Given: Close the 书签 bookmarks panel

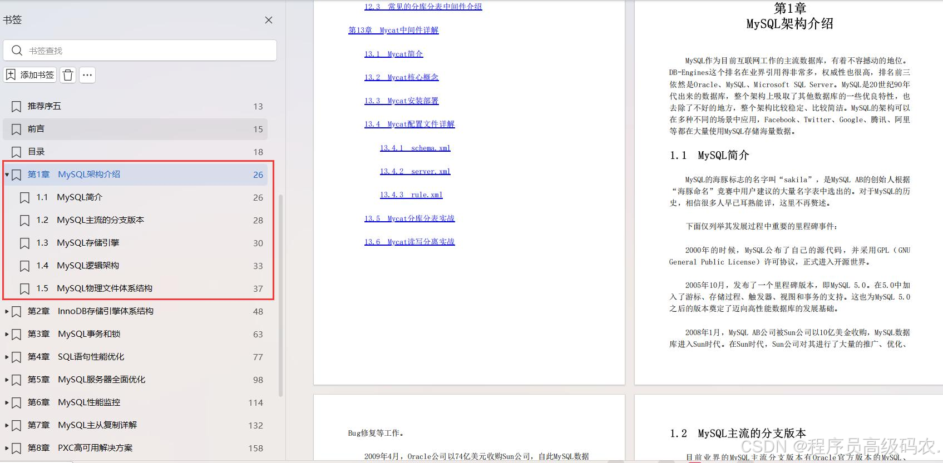Looking at the screenshot, I should [269, 20].
